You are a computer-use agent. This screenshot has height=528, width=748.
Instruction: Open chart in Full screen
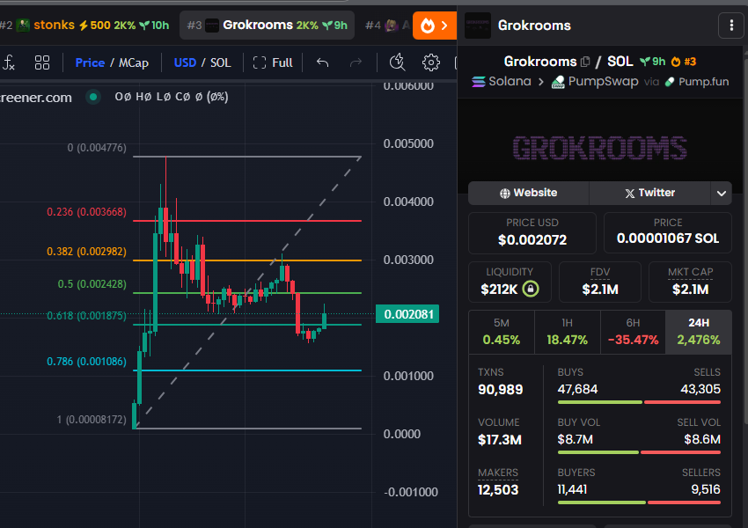coord(273,62)
